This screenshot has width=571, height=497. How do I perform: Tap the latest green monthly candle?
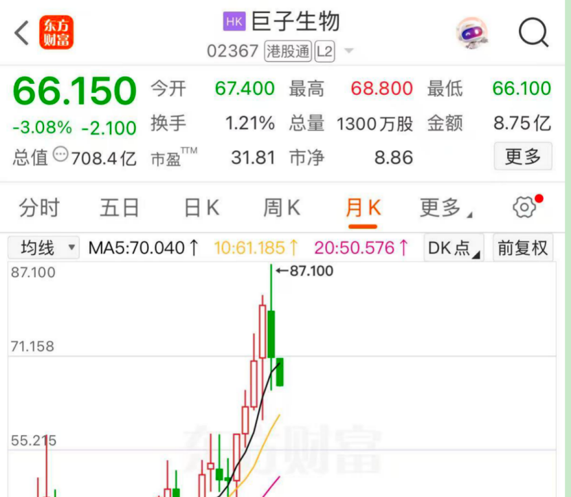[280, 372]
